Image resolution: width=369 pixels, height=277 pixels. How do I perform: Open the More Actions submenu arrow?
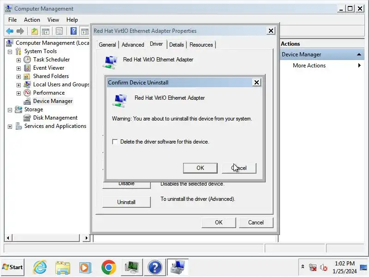pyautogui.click(x=359, y=66)
